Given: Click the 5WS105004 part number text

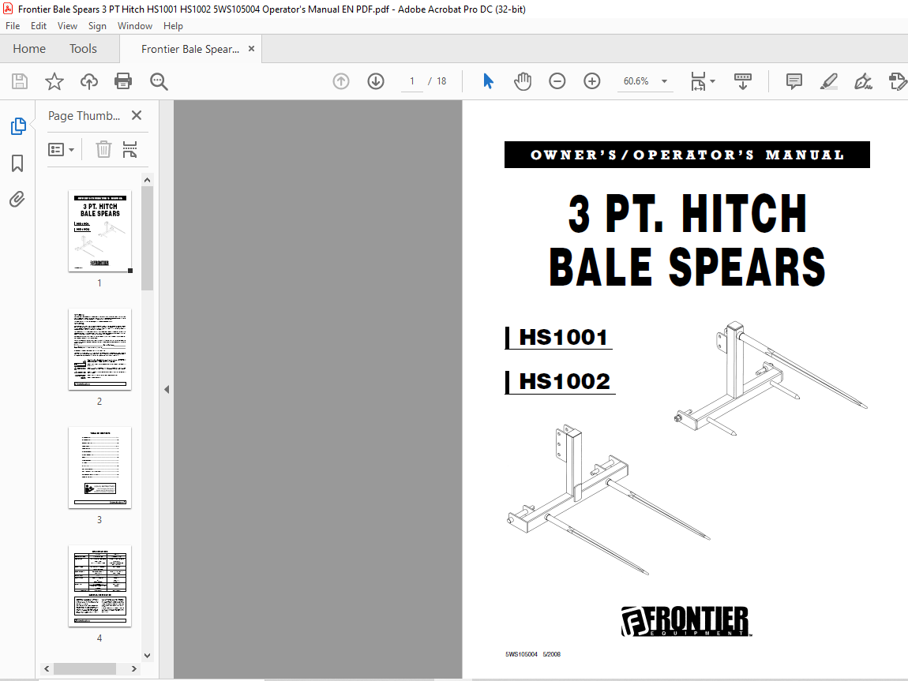Looking at the screenshot, I should point(521,654).
